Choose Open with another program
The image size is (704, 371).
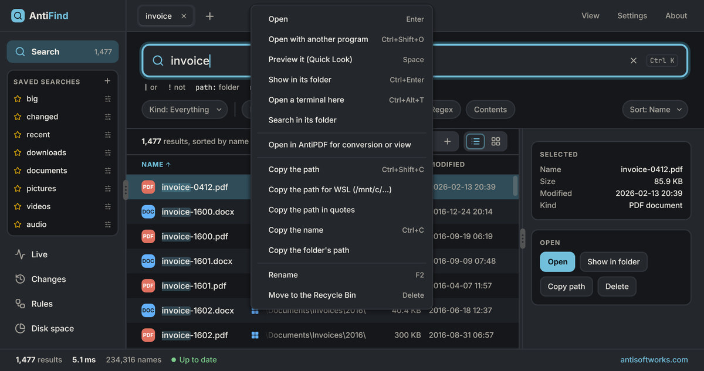click(341, 39)
